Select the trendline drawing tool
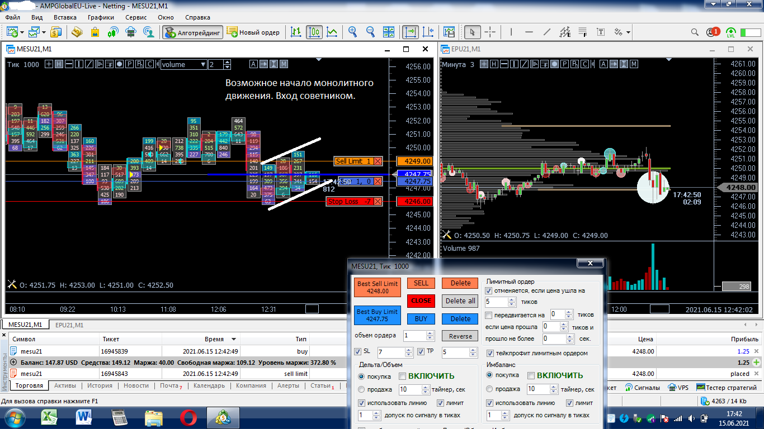This screenshot has width=764, height=429. click(547, 32)
